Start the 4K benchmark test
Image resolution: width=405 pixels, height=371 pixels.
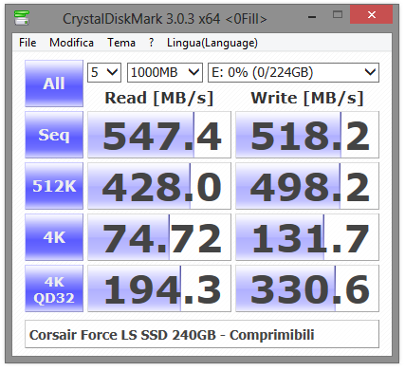coord(54,237)
